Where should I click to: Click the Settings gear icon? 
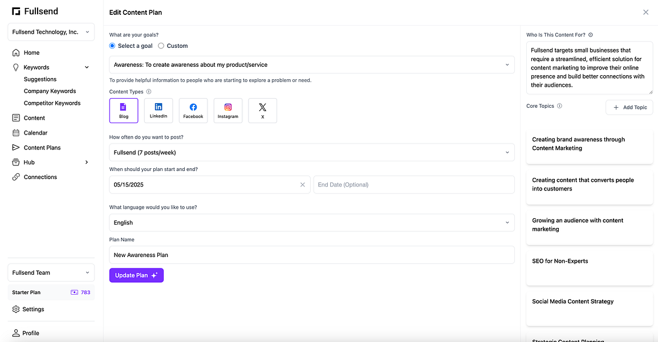(16, 309)
